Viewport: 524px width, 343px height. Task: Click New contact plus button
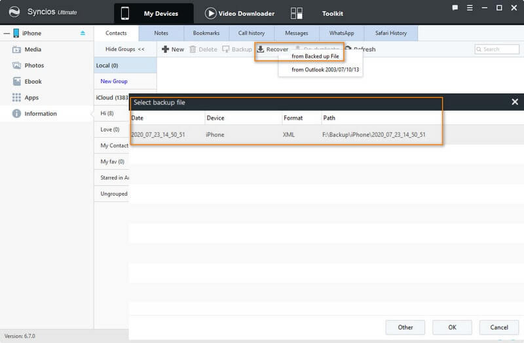173,50
